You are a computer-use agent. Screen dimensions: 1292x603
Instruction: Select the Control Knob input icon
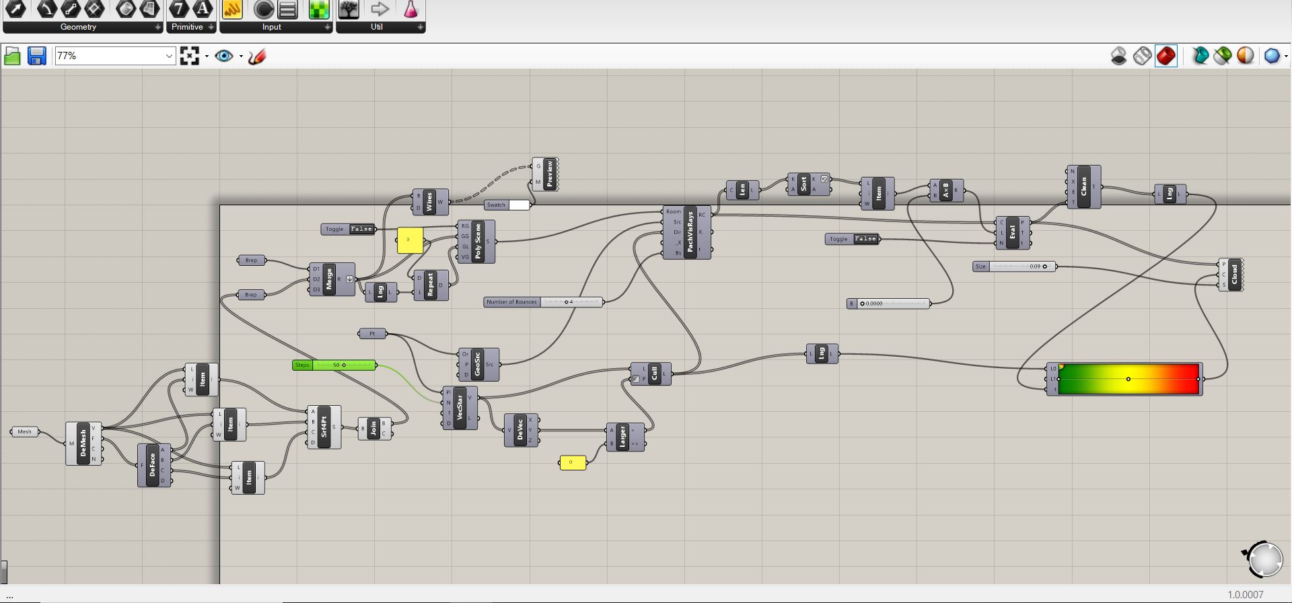point(264,9)
